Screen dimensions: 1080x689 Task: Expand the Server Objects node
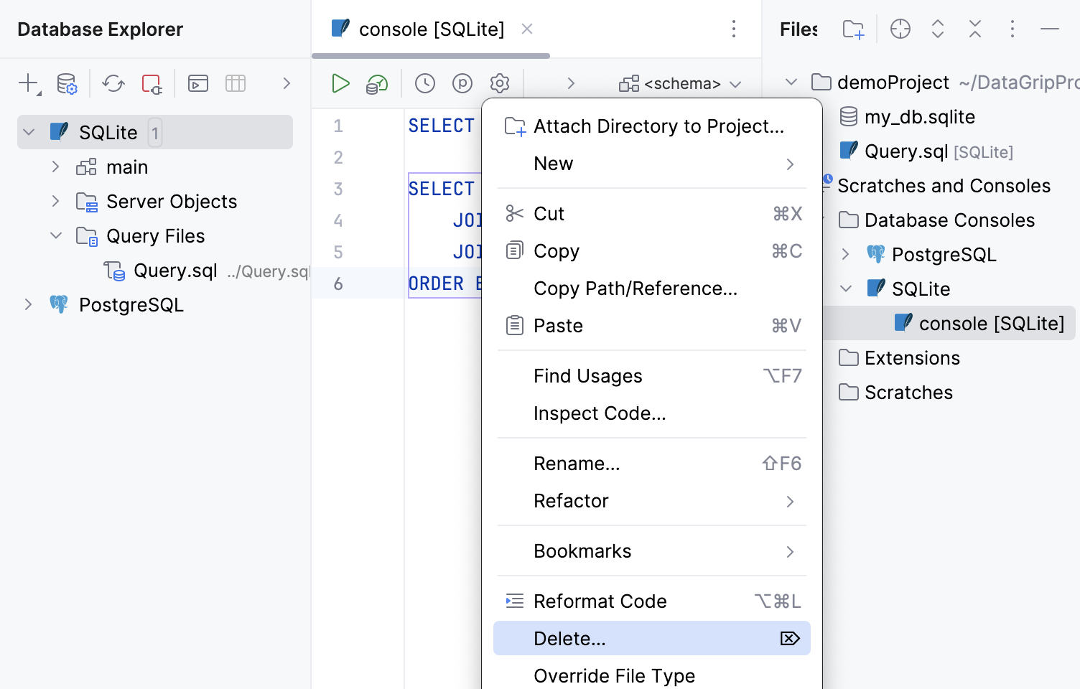pos(56,202)
